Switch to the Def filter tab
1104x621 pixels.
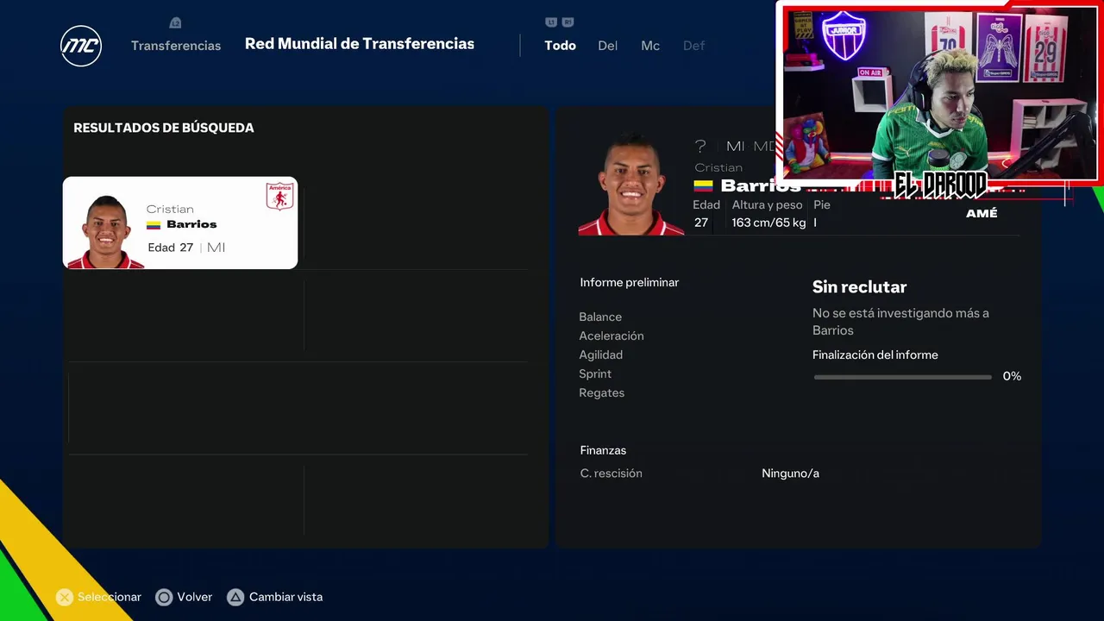pos(693,46)
